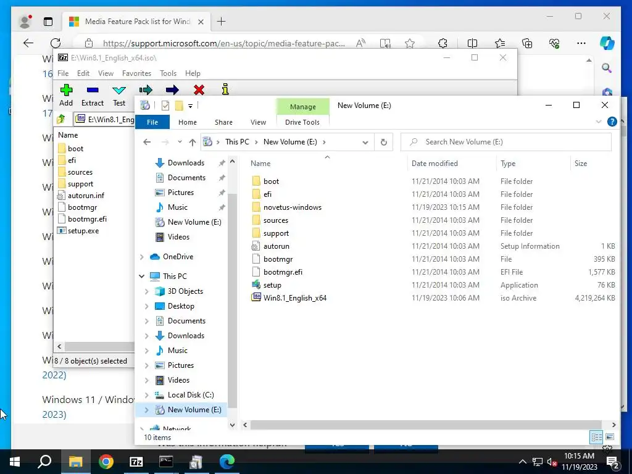Expand 3D Objects tree node

pyautogui.click(x=147, y=291)
